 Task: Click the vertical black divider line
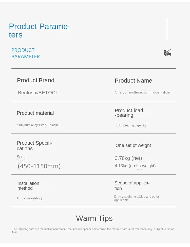click(167, 29)
